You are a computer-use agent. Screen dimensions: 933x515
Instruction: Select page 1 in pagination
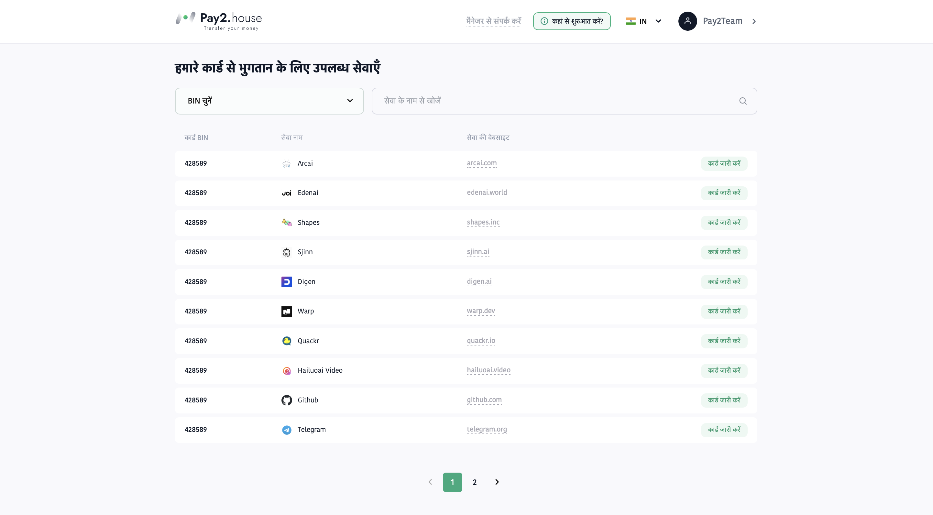(452, 482)
